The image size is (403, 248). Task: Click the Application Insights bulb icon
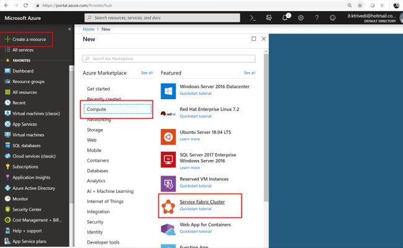[x=7, y=177]
